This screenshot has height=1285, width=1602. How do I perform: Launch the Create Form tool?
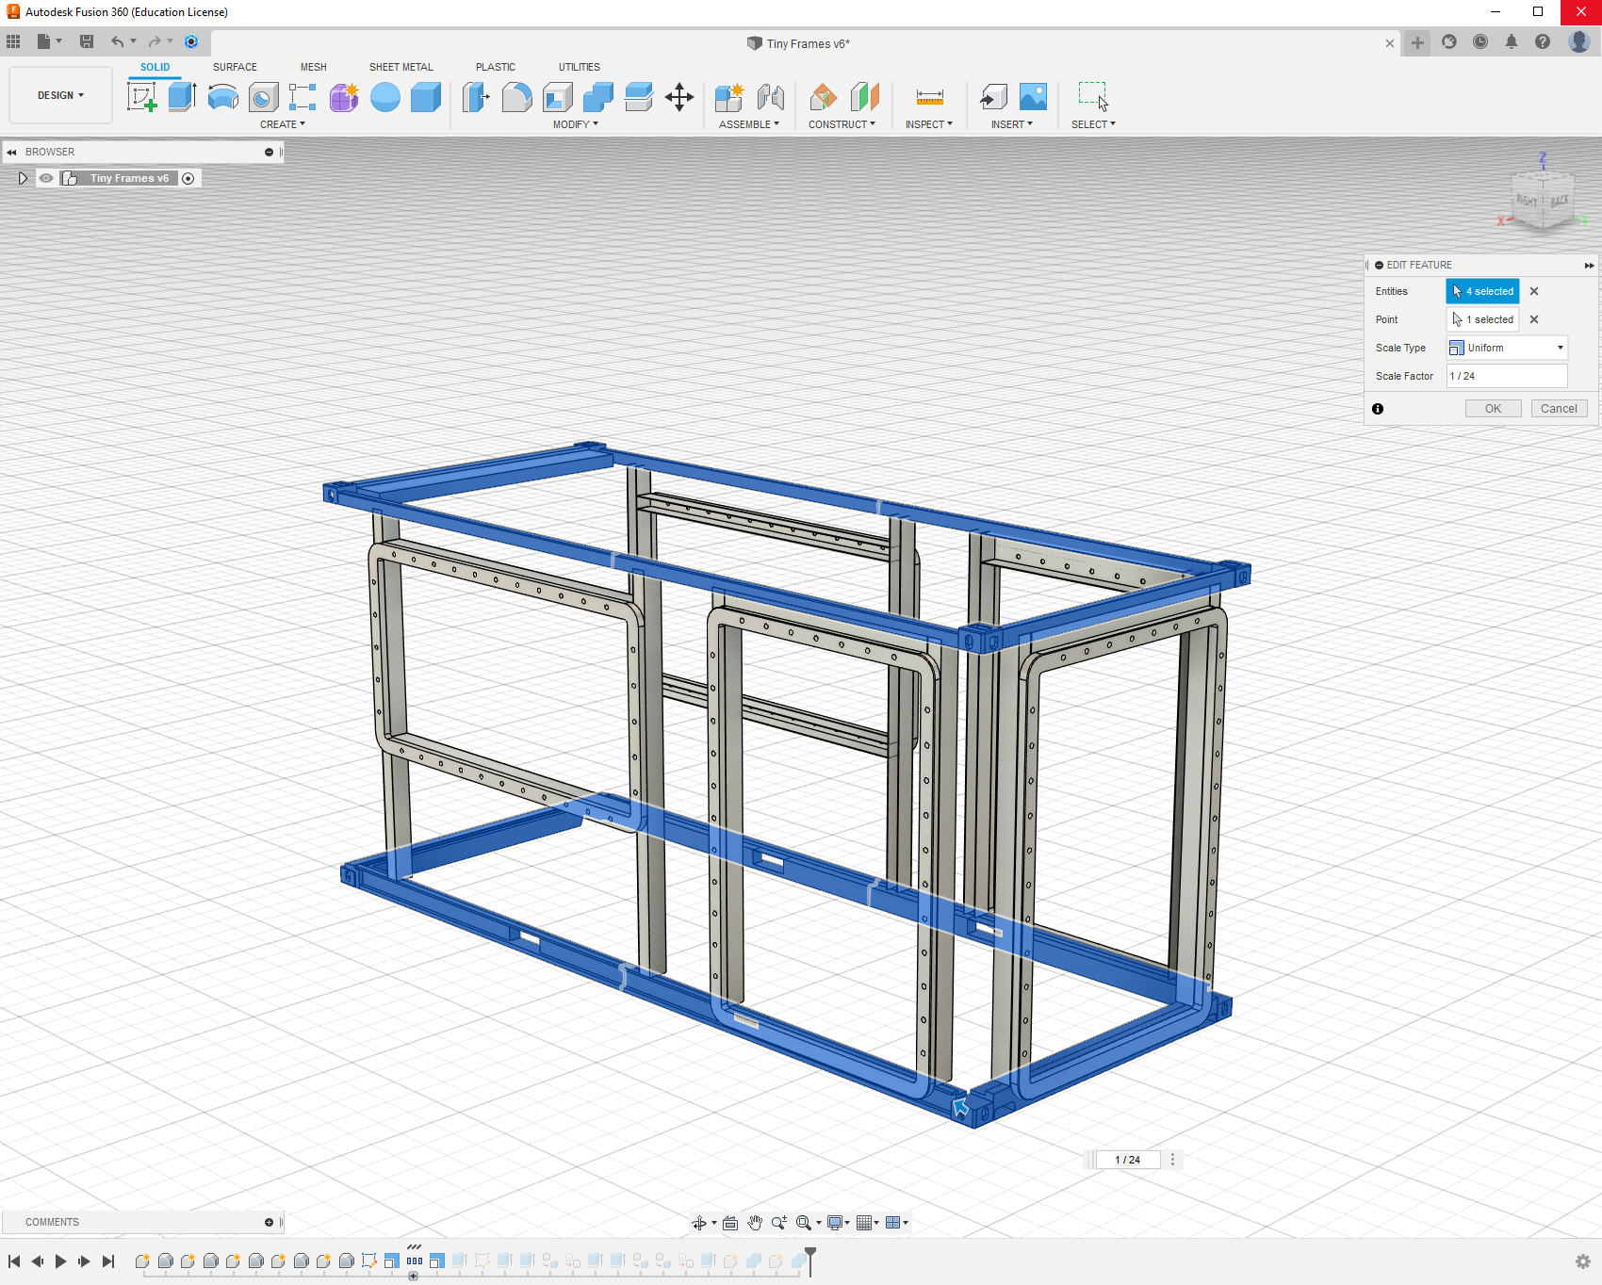tap(344, 97)
